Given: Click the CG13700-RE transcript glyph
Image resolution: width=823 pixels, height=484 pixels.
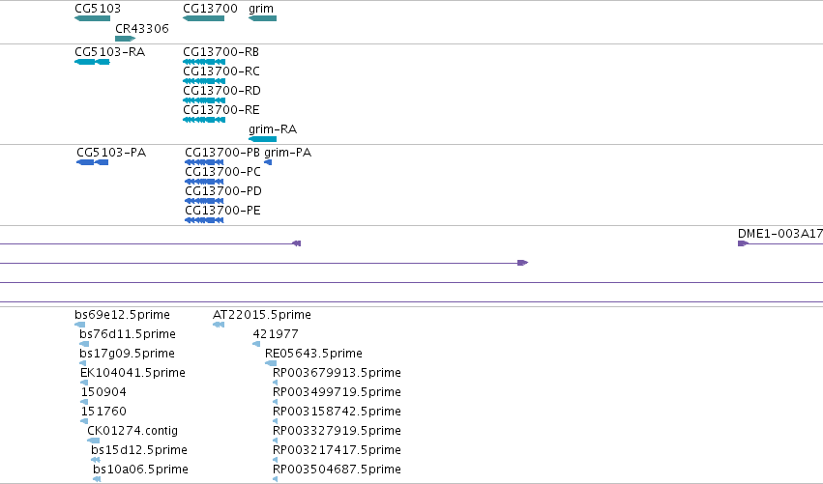Looking at the screenshot, I should [x=204, y=120].
